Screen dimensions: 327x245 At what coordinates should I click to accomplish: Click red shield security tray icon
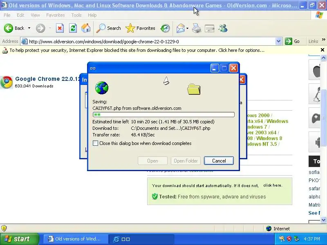(289, 239)
